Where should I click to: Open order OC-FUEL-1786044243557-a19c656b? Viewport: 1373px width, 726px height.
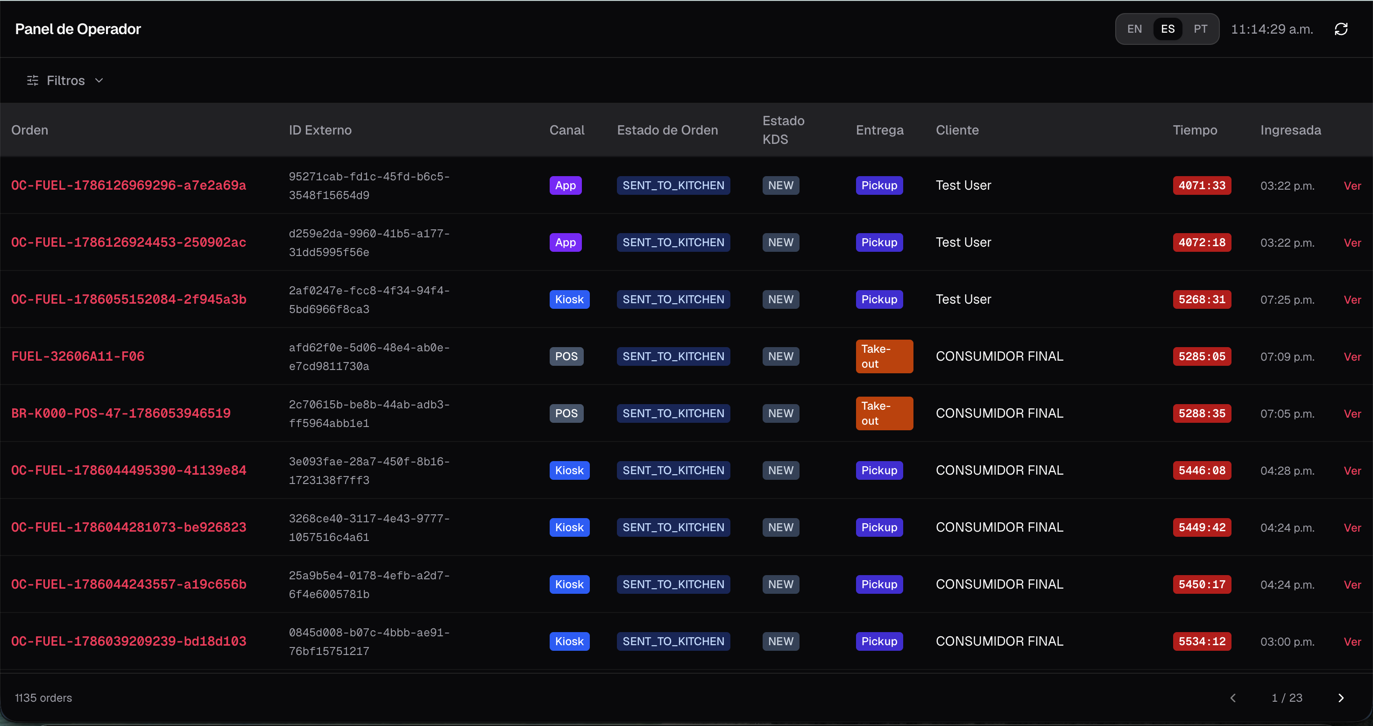pyautogui.click(x=128, y=585)
